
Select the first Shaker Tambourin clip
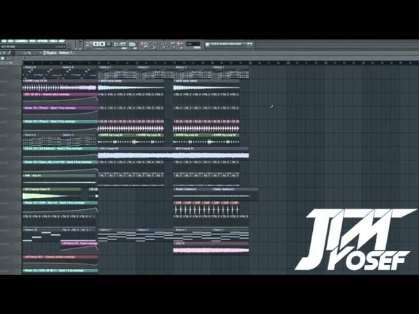[x=192, y=194]
